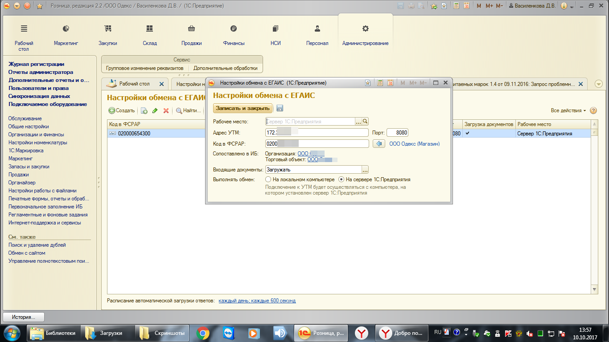Screen dimensions: 609x342
Task: Click Записать и закрыть button
Action: (x=243, y=108)
